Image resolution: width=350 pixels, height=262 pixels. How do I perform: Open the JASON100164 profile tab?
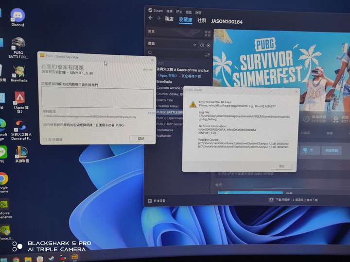[x=227, y=22]
